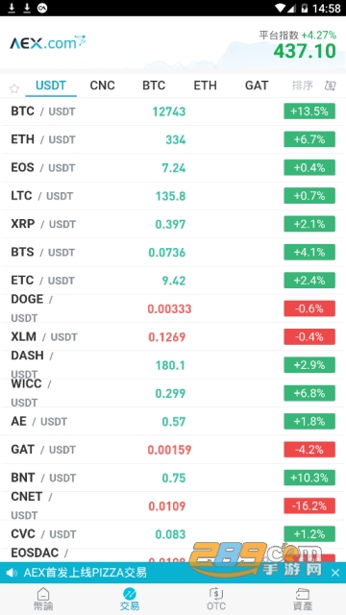Image resolution: width=346 pixels, height=615 pixels.
Task: Tap the -16.2% change badge for CNET
Action: 309,506
